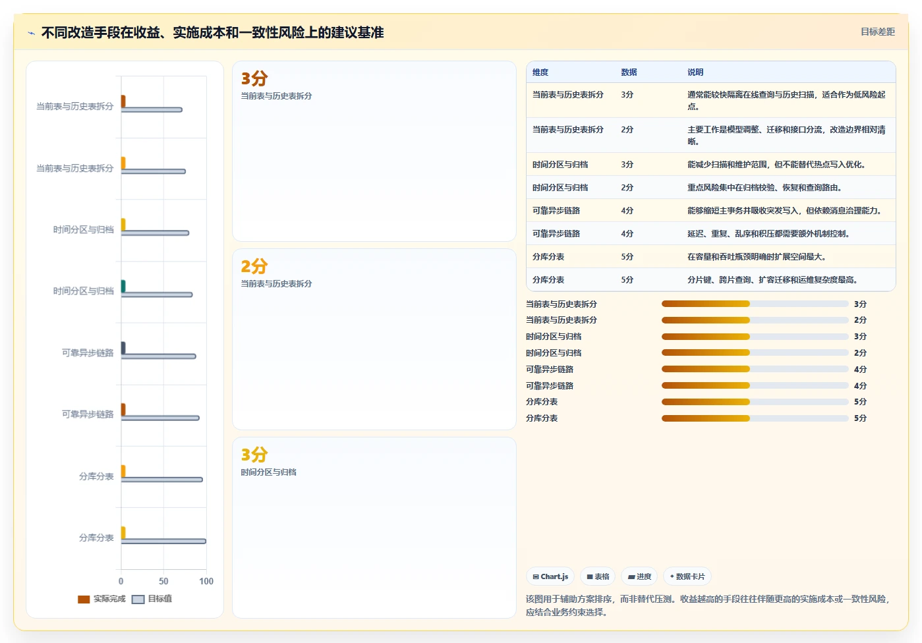Click the 当前表与历史表拆分 progress bar valued 2分

(755, 320)
